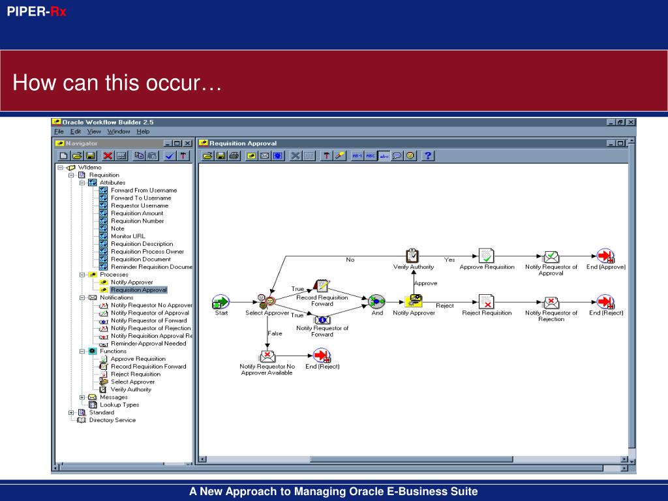Click the Open folder icon in Requisition Approval toolbar
The height and width of the screenshot is (501, 668).
(x=207, y=156)
